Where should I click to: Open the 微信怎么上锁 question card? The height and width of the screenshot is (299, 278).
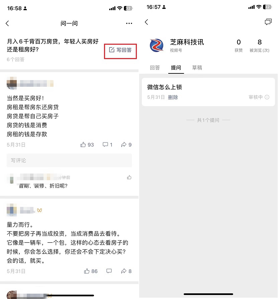tap(208, 92)
